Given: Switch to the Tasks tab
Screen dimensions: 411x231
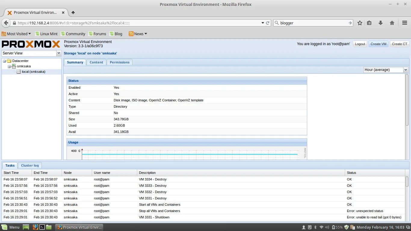Looking at the screenshot, I should [x=10, y=165].
